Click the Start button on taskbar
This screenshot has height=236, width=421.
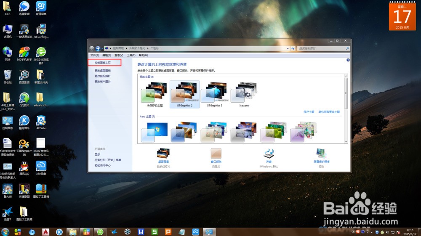[5, 232]
